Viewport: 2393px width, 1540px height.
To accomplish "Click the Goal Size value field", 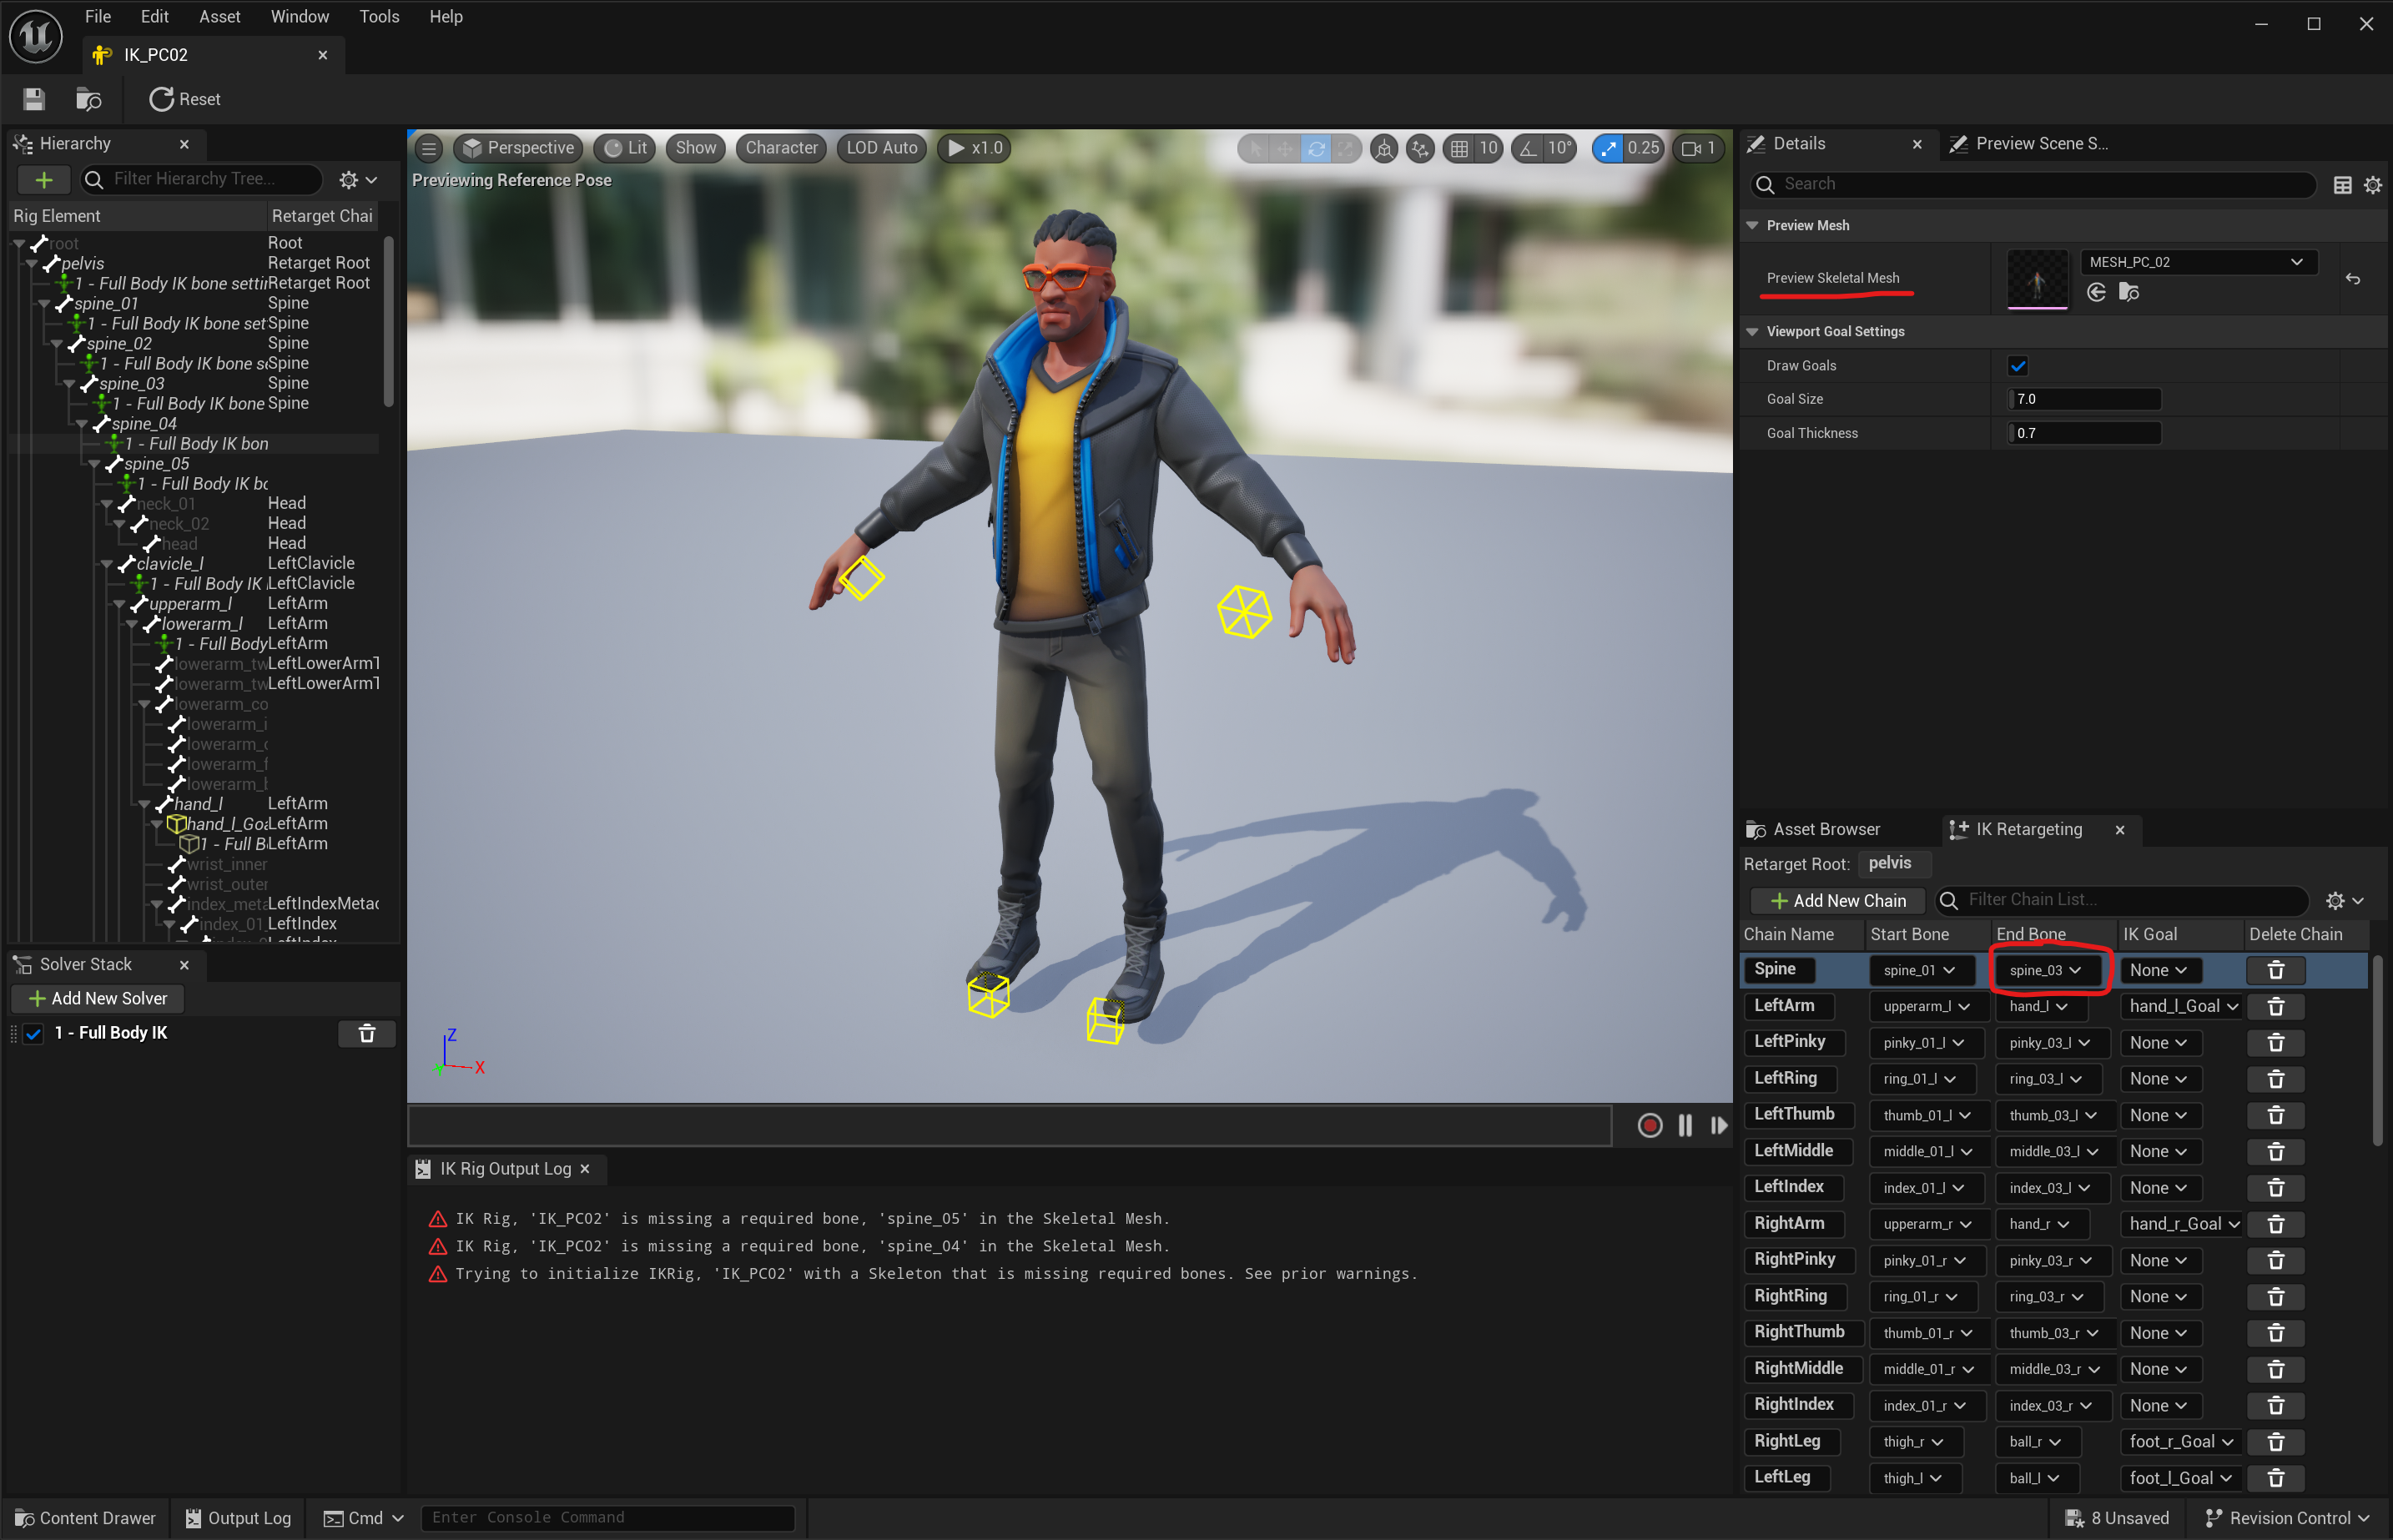I will (2084, 399).
